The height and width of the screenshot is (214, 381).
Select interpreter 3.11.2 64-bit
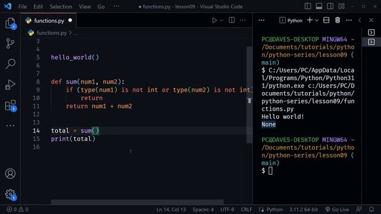(304, 209)
